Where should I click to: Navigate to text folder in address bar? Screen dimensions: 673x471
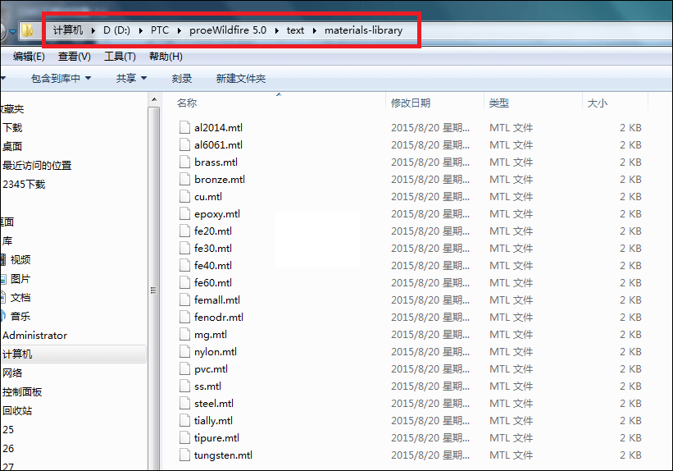click(295, 30)
